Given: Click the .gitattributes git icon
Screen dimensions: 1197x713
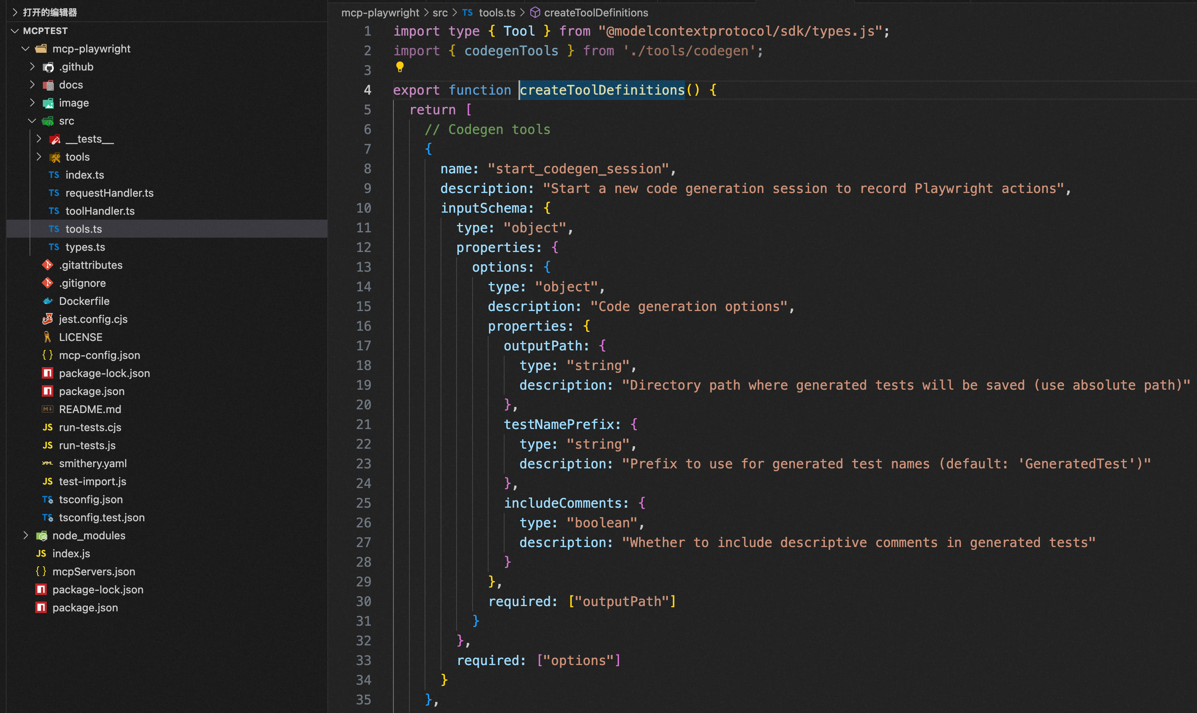Looking at the screenshot, I should click(48, 265).
